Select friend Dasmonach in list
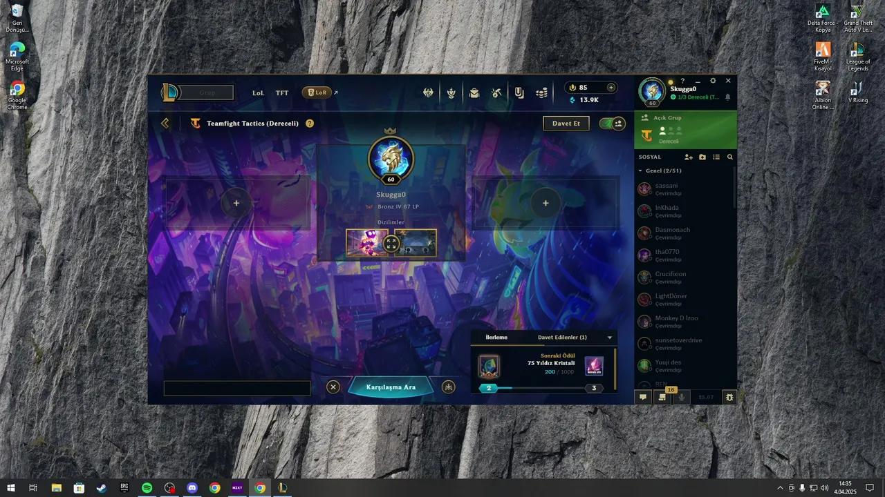Image resolution: width=885 pixels, height=497 pixels. coord(685,233)
